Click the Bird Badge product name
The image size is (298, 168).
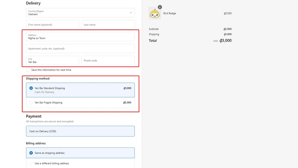point(169,13)
